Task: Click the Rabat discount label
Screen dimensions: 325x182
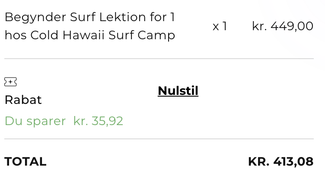Action: [x=23, y=100]
